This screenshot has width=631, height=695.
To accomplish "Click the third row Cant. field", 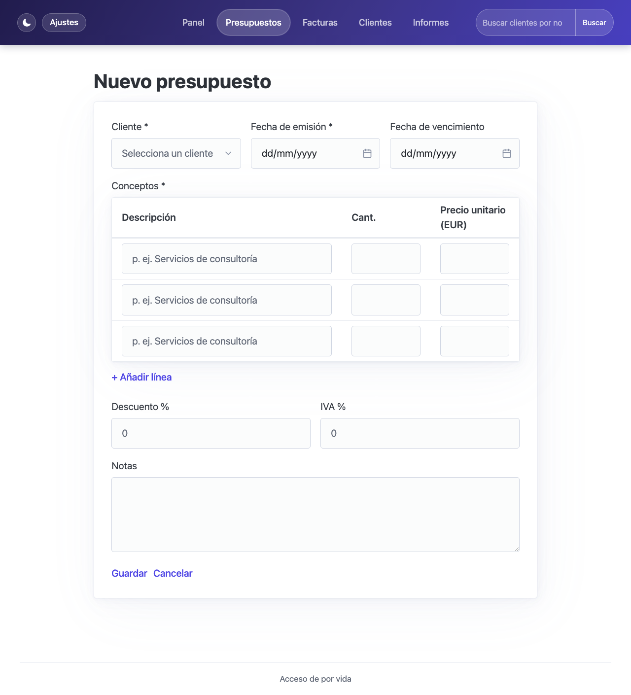I will (x=386, y=341).
